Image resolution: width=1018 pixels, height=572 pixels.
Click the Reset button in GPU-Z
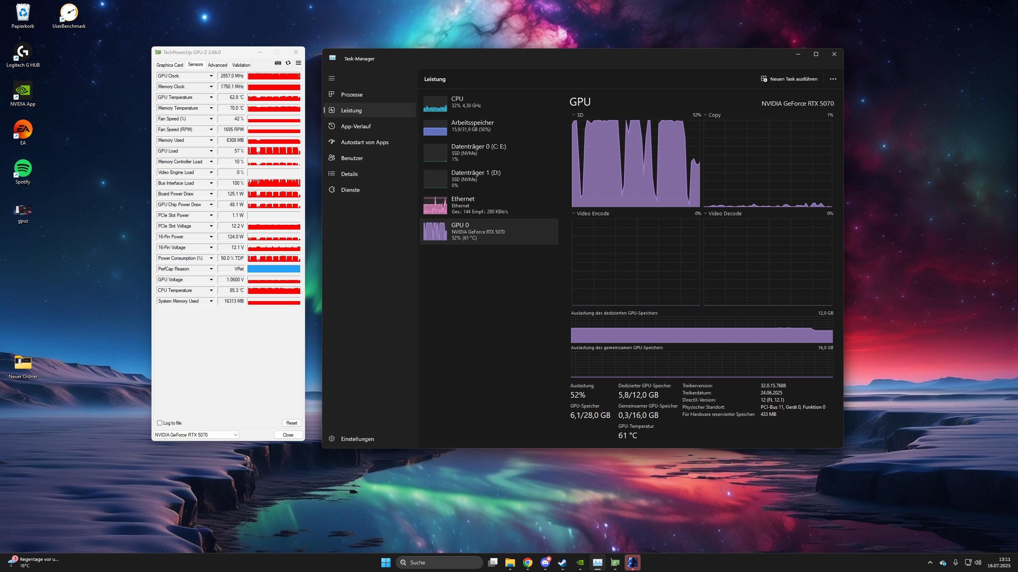[x=291, y=423]
